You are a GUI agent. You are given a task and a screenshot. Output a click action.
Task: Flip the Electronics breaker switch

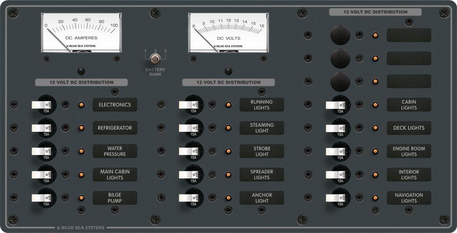click(x=42, y=105)
